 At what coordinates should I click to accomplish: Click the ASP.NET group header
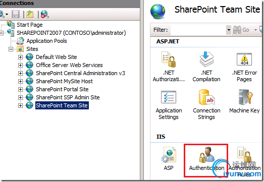168,41
